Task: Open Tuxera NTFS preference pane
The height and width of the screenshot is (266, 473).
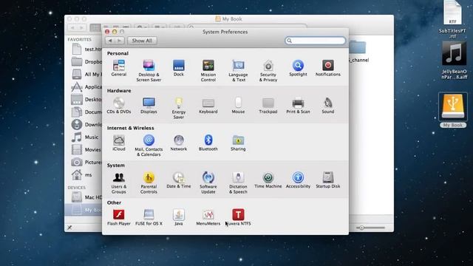Action: click(x=238, y=217)
